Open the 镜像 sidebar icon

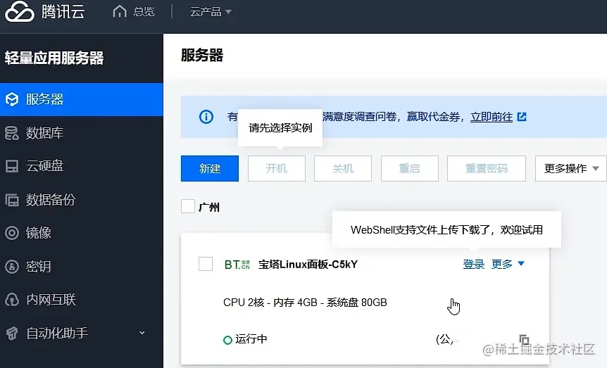click(11, 233)
